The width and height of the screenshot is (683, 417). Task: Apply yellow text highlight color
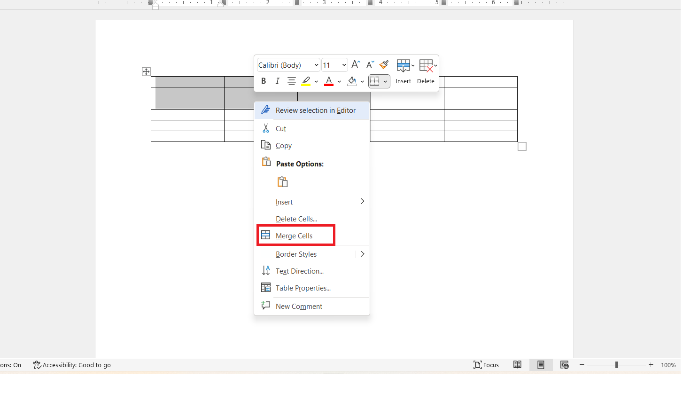tap(306, 81)
